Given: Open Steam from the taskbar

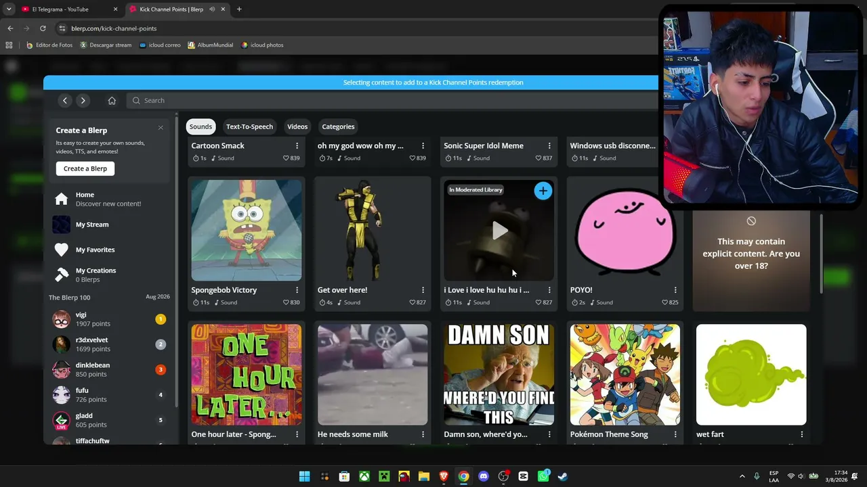Looking at the screenshot, I should click(x=563, y=476).
